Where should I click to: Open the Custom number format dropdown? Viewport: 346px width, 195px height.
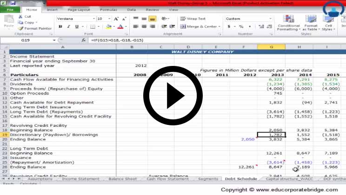pos(270,19)
